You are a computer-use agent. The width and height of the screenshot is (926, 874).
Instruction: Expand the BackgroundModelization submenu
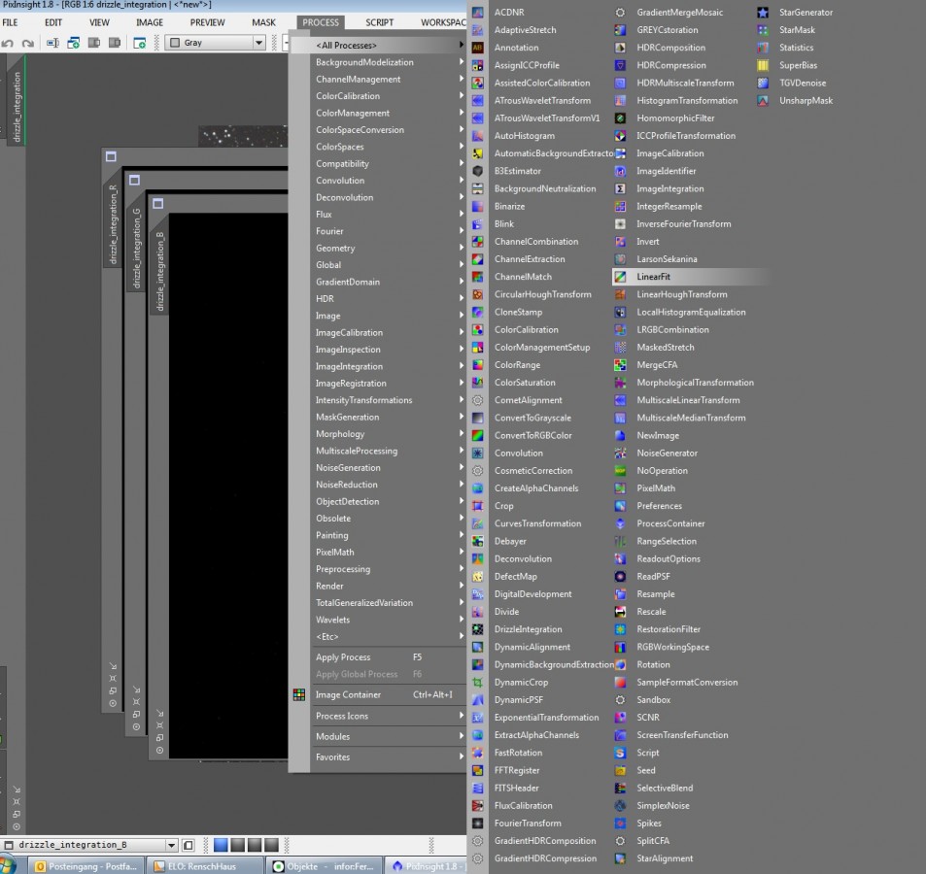click(386, 62)
